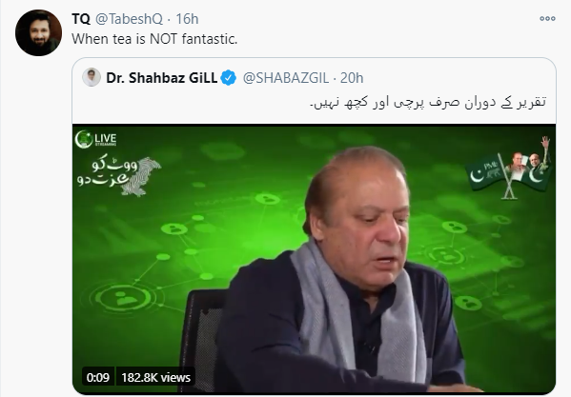This screenshot has width=571, height=397.
Task: Click the 182.8K views counter
Action: click(x=156, y=377)
